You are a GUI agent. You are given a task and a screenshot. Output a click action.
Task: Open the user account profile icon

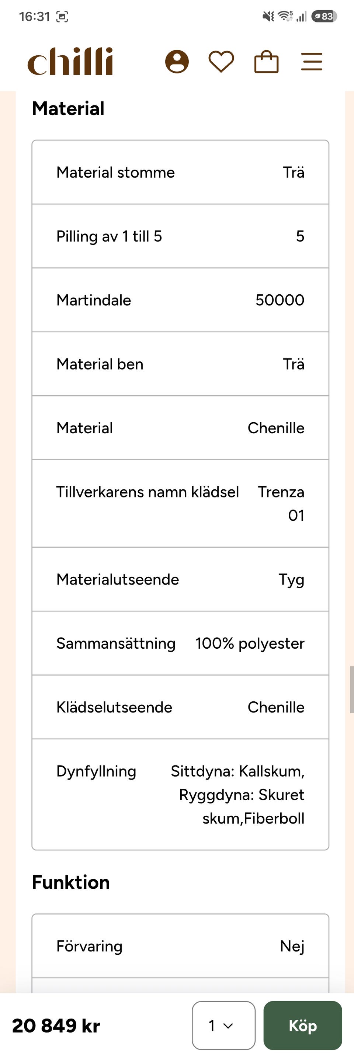point(177,62)
